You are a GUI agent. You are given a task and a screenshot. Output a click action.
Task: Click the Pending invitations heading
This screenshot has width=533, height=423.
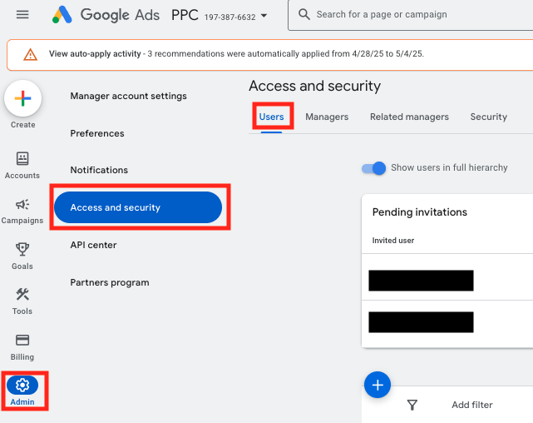click(419, 212)
